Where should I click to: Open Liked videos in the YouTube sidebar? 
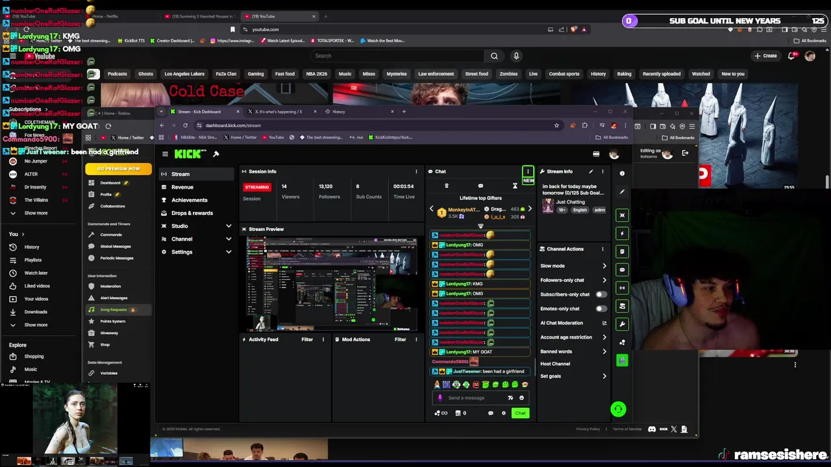pos(36,286)
